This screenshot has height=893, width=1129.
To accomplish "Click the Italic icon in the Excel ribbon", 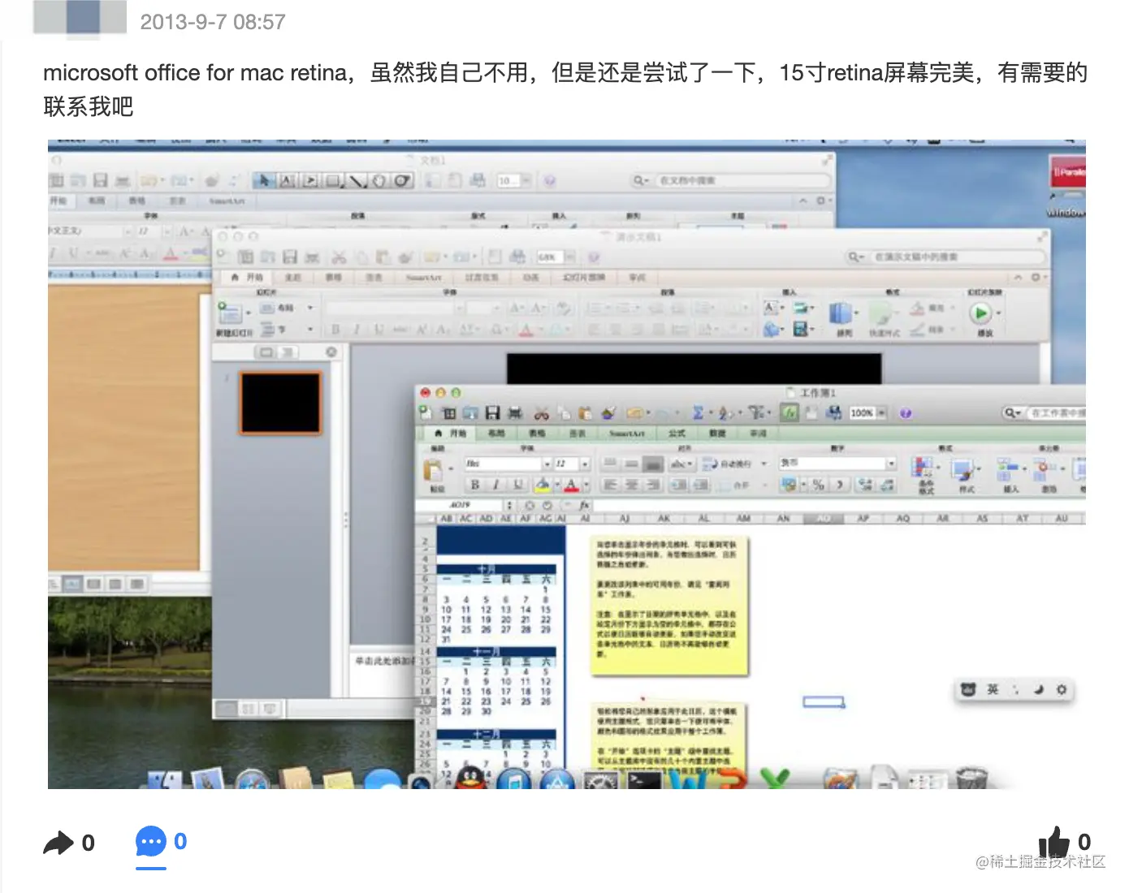I will click(x=496, y=485).
